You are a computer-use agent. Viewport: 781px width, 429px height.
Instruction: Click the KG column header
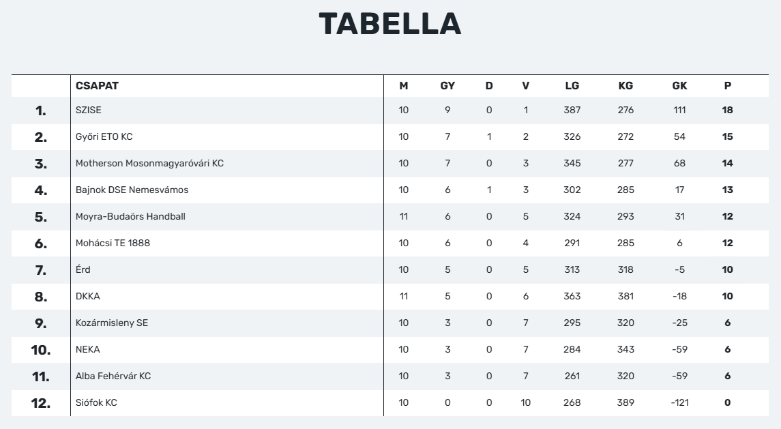tap(625, 86)
